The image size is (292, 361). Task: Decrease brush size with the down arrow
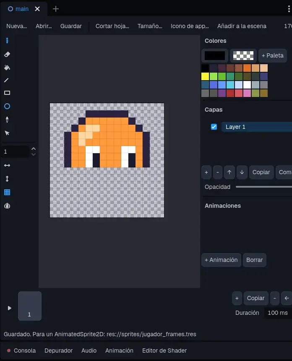tap(34, 154)
